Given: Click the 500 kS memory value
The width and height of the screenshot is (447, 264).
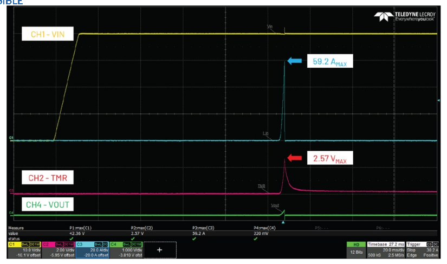Looking at the screenshot, I should coord(374,255).
